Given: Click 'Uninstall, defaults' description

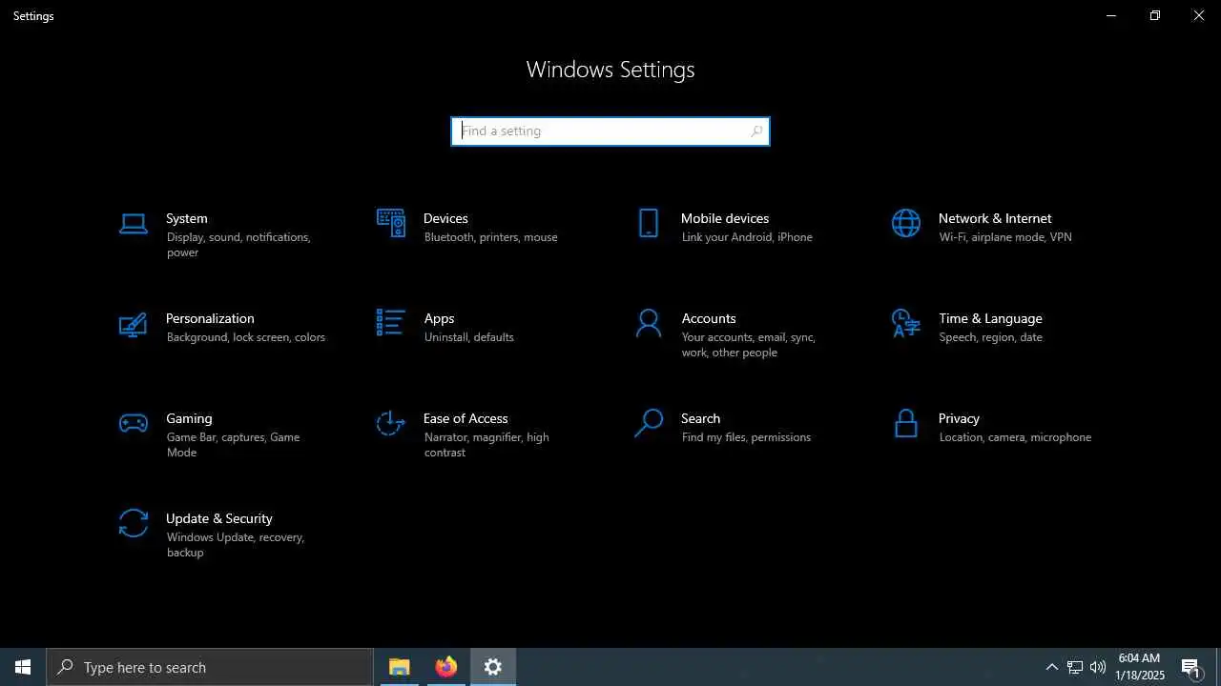Looking at the screenshot, I should [468, 337].
